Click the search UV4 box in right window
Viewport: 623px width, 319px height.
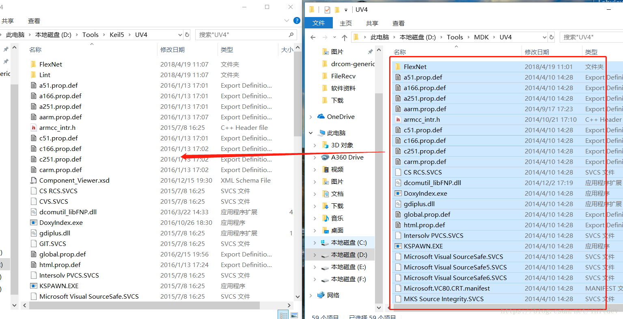tap(591, 37)
